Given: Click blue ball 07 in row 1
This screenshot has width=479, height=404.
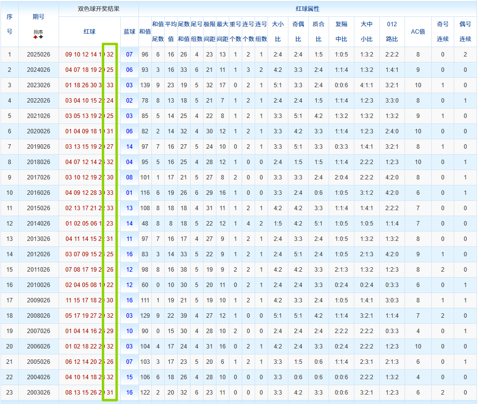Looking at the screenshot, I should pos(129,55).
